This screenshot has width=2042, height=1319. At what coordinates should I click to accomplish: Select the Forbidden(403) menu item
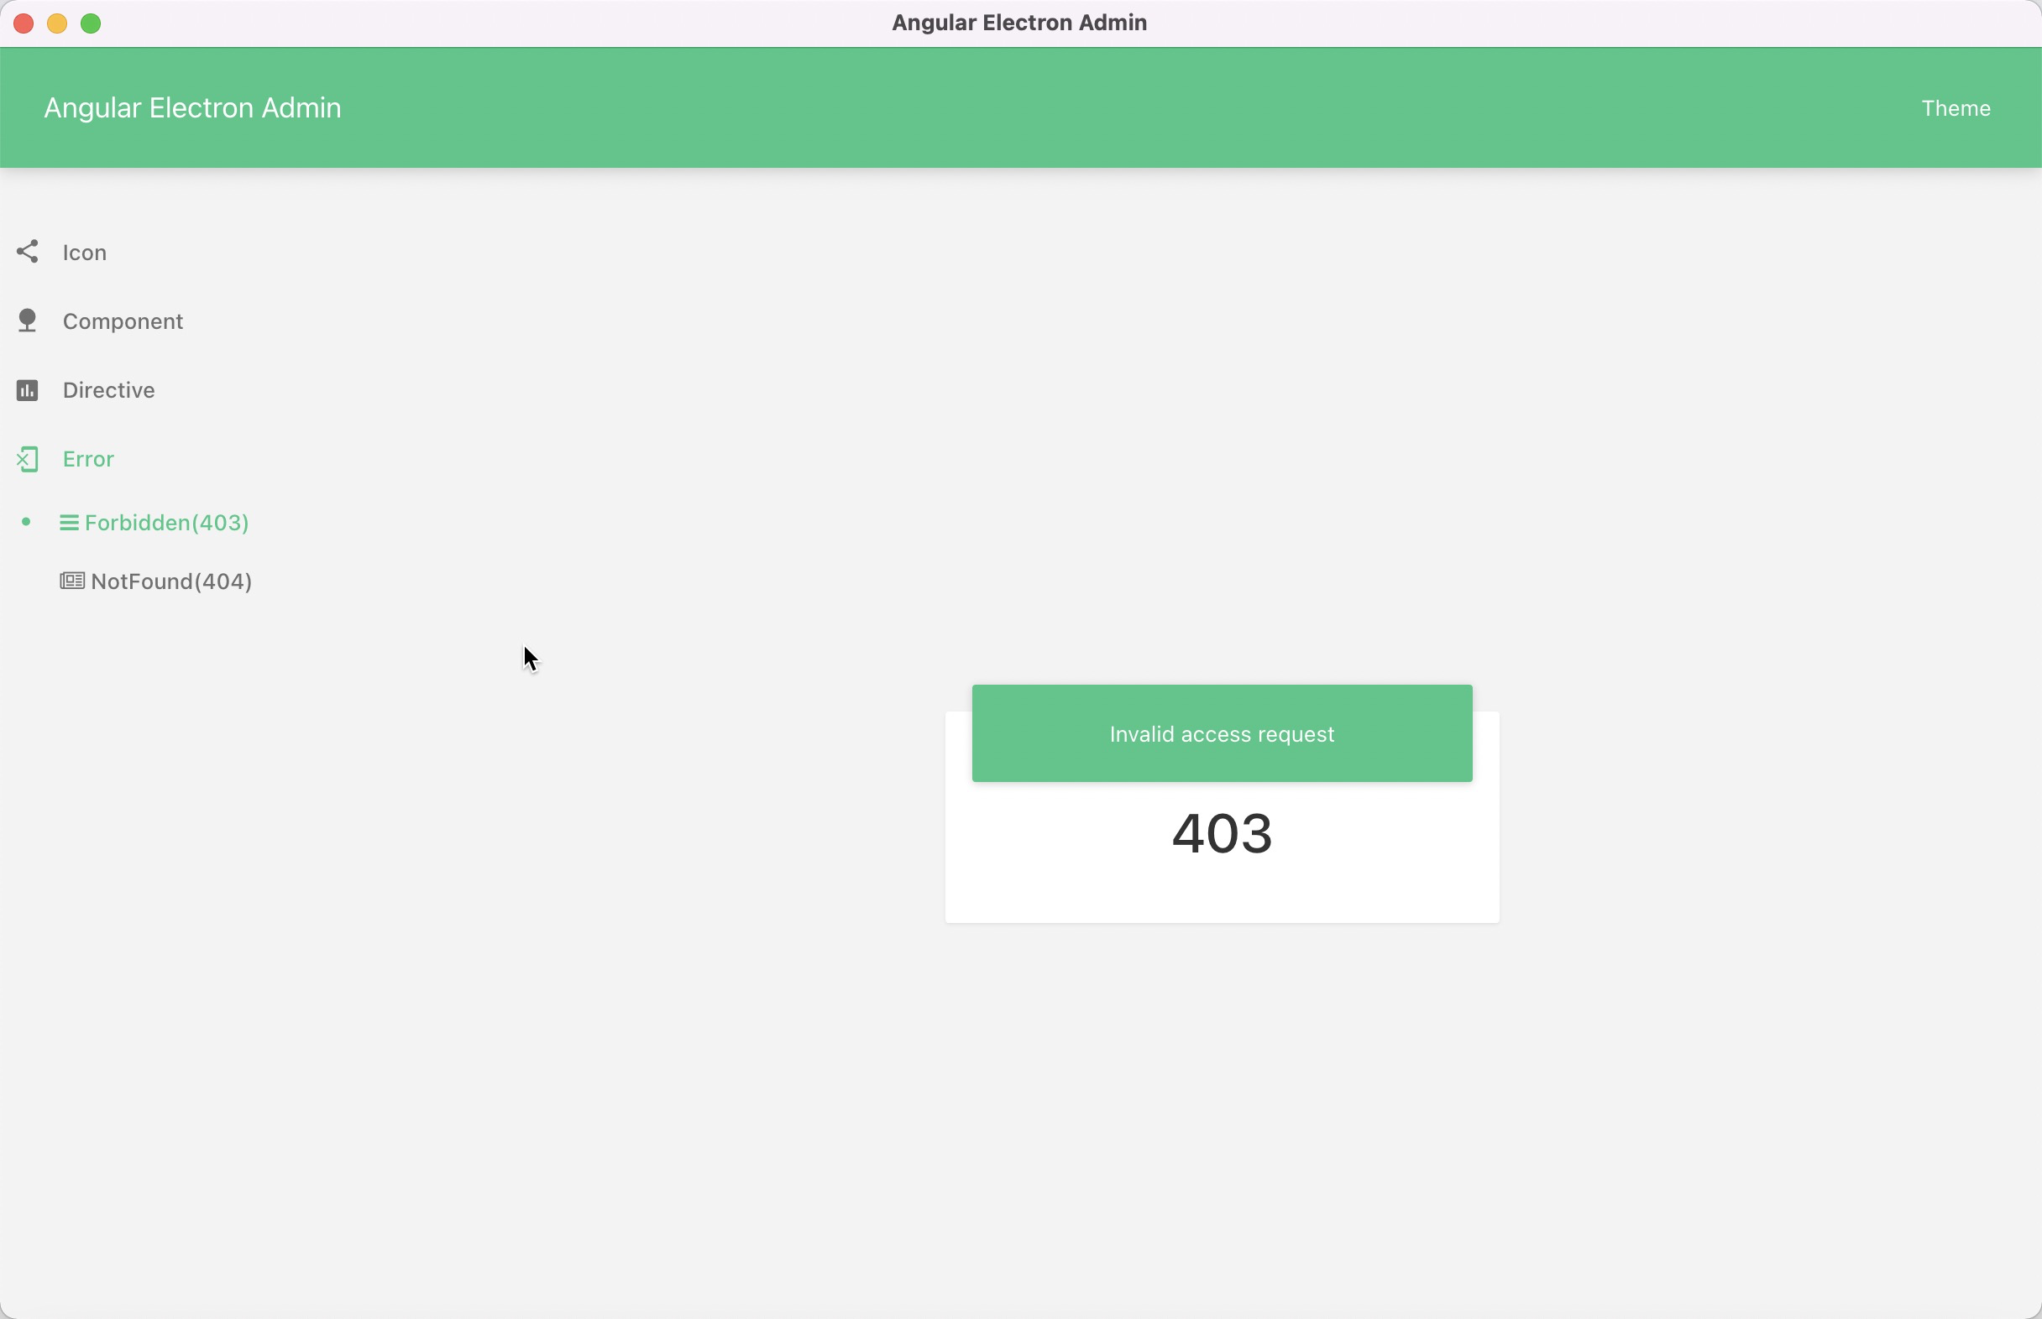(x=167, y=522)
